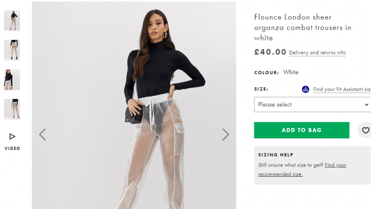The height and width of the screenshot is (209, 371).
Task: Show the next product image
Action: click(226, 135)
